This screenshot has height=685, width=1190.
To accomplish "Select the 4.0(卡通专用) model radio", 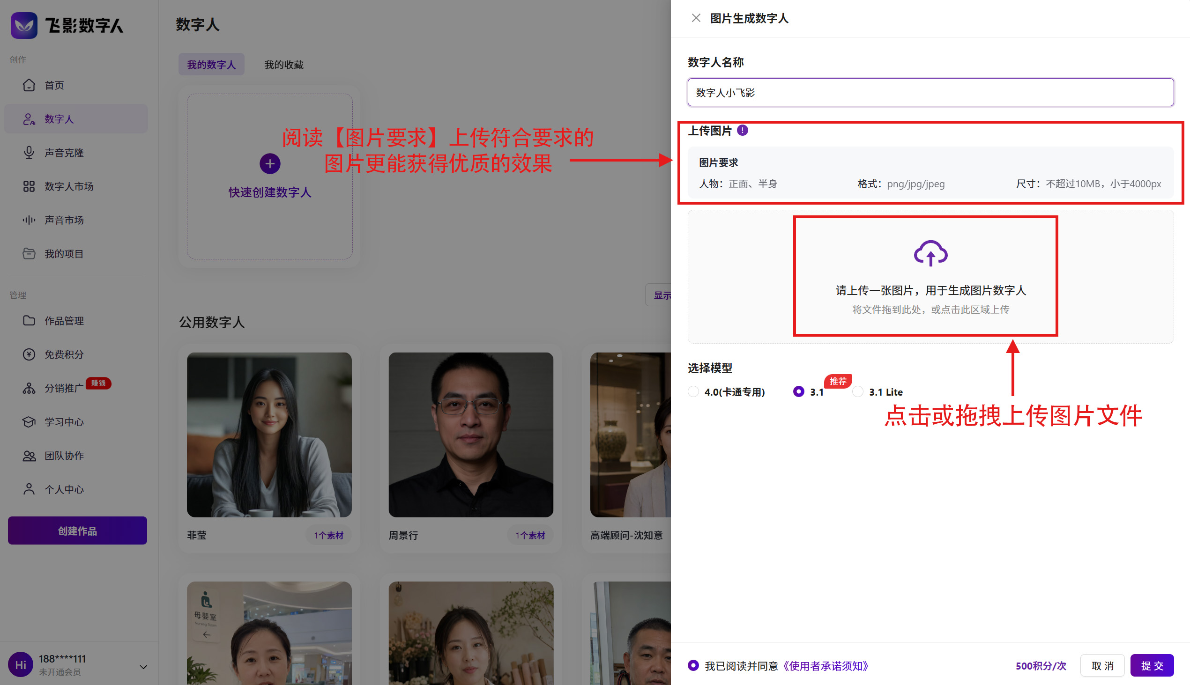I will point(693,391).
